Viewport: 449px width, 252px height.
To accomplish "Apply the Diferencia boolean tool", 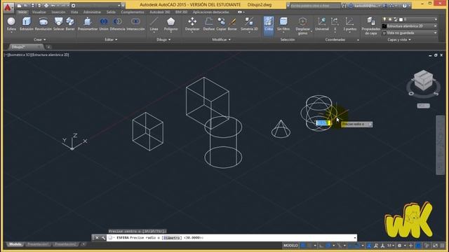I will 117,24.
